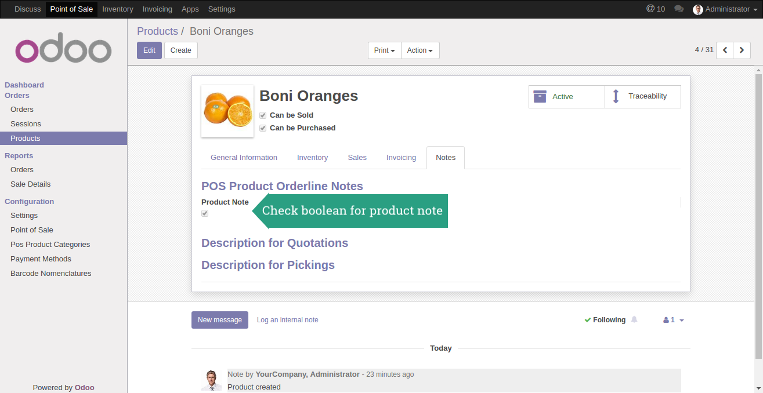Select the Notes tab
Screen dimensions: 763x393
click(x=446, y=158)
